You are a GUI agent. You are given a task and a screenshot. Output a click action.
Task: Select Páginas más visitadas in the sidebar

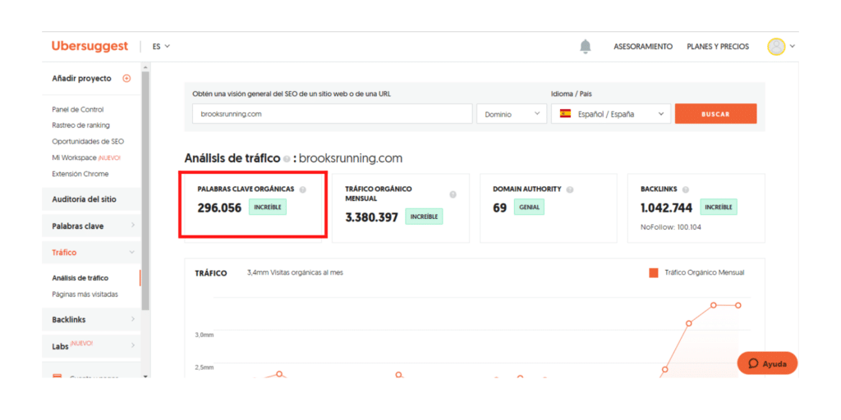(85, 294)
